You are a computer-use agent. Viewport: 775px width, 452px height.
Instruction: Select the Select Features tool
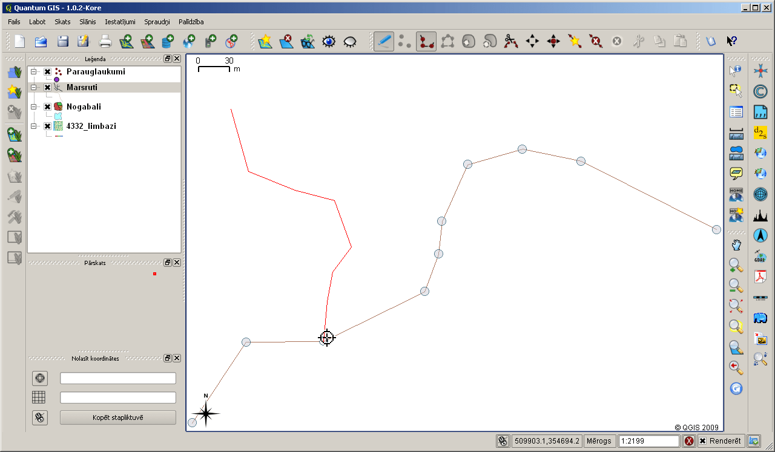[736, 91]
